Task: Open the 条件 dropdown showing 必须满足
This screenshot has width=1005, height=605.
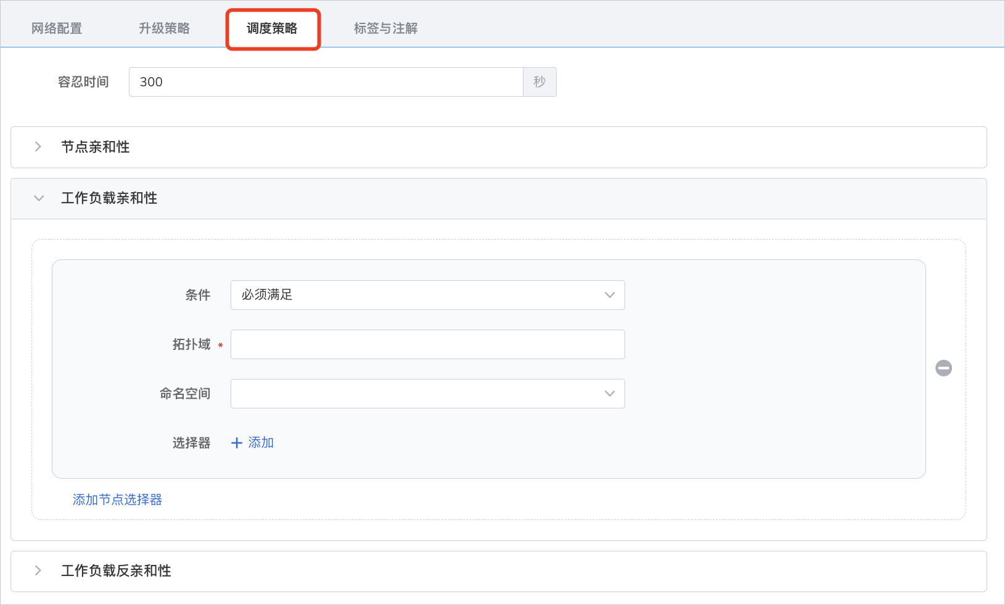Action: coord(428,295)
